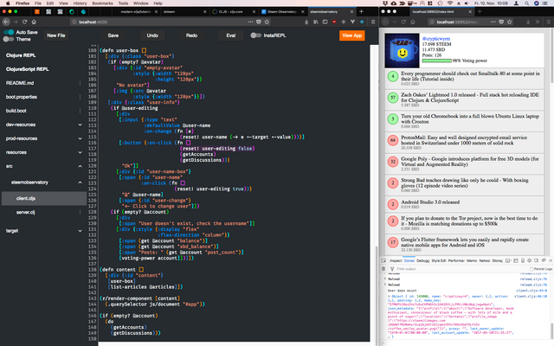Select client.cljs in the sidebar
The height and width of the screenshot is (346, 554).
click(x=26, y=198)
